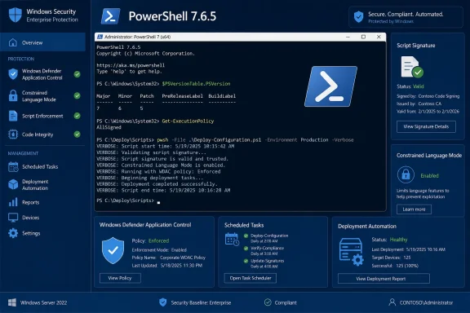Open Settings in the sidebar
Screen dimensions: 470x313
[31, 233]
